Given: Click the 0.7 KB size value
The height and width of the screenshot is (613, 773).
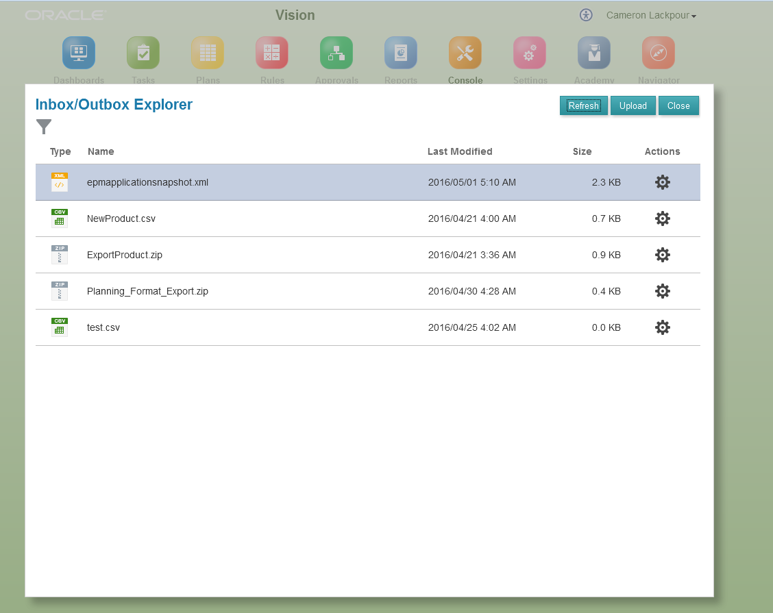Looking at the screenshot, I should [606, 218].
